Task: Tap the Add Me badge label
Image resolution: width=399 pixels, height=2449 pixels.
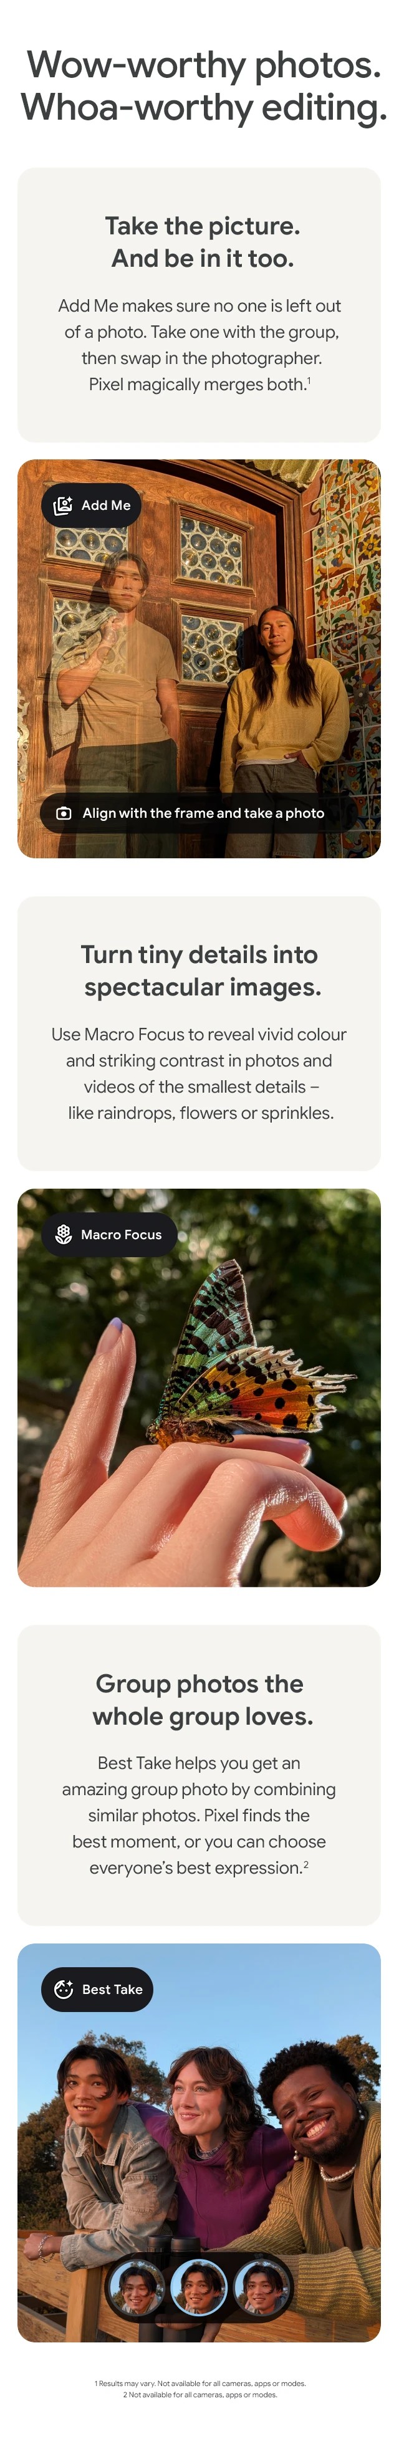Action: 107,505
